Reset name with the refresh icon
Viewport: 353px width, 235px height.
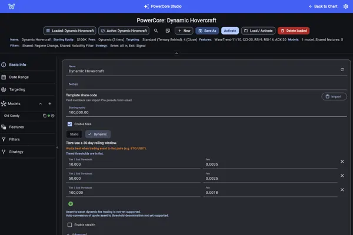tap(342, 69)
